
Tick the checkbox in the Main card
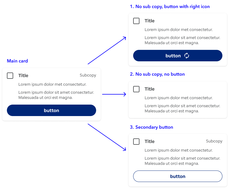tap(10, 76)
